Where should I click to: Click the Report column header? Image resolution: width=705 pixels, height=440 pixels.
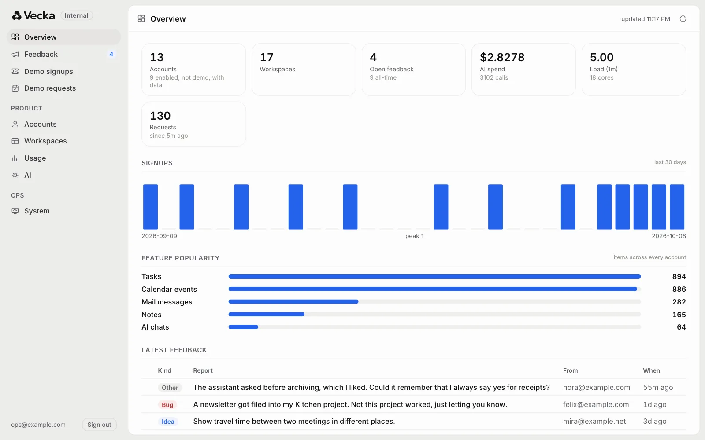pyautogui.click(x=203, y=370)
